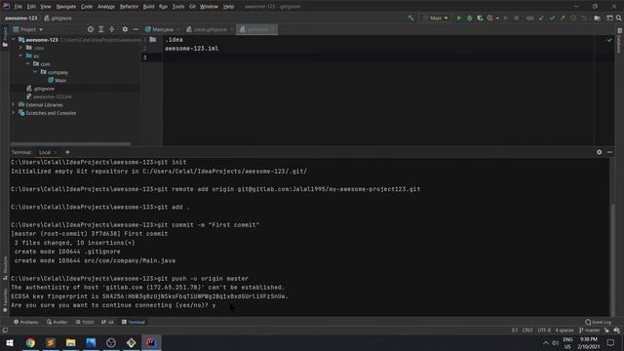Run Main with the green play icon

459,18
